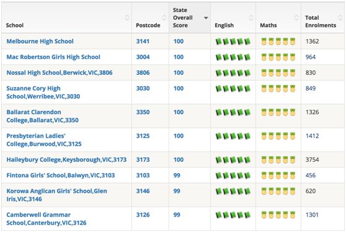This screenshot has width=346, height=232.
Task: Click Haileybury College English book icons
Action: [233, 160]
